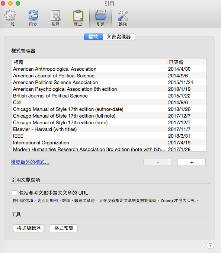
Task: Add a style with the plus button
Action: (192, 162)
